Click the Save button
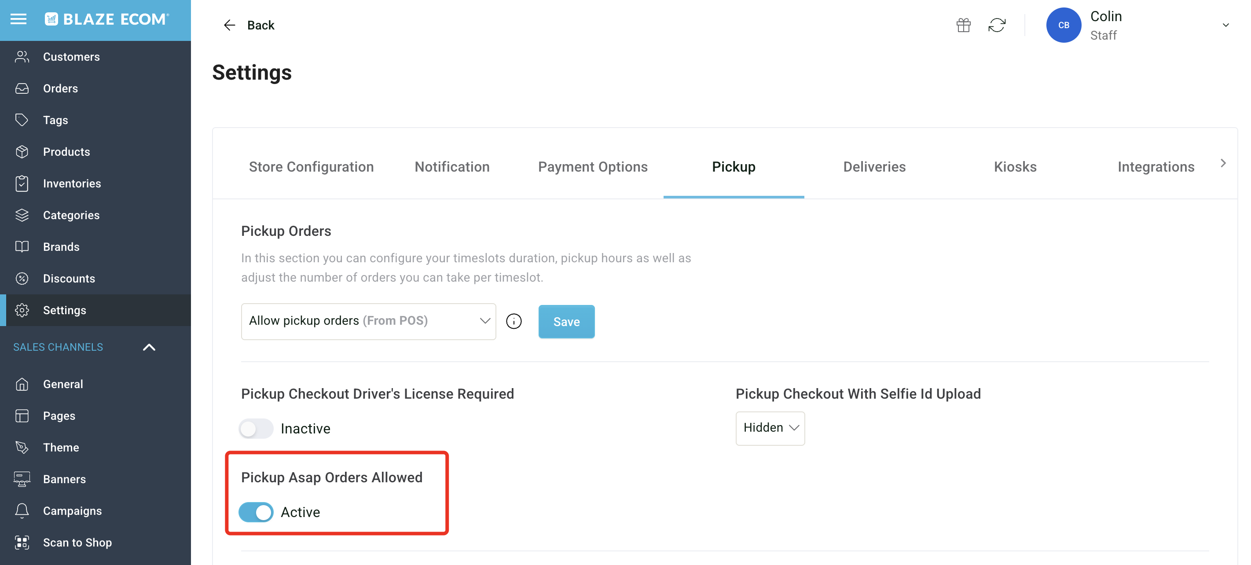This screenshot has height=565, width=1251. [x=566, y=322]
